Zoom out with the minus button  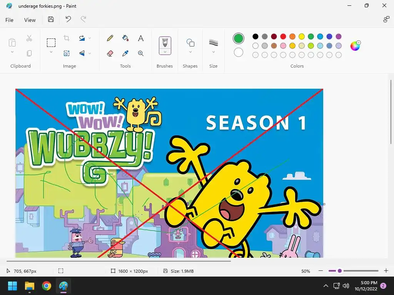pyautogui.click(x=321, y=271)
